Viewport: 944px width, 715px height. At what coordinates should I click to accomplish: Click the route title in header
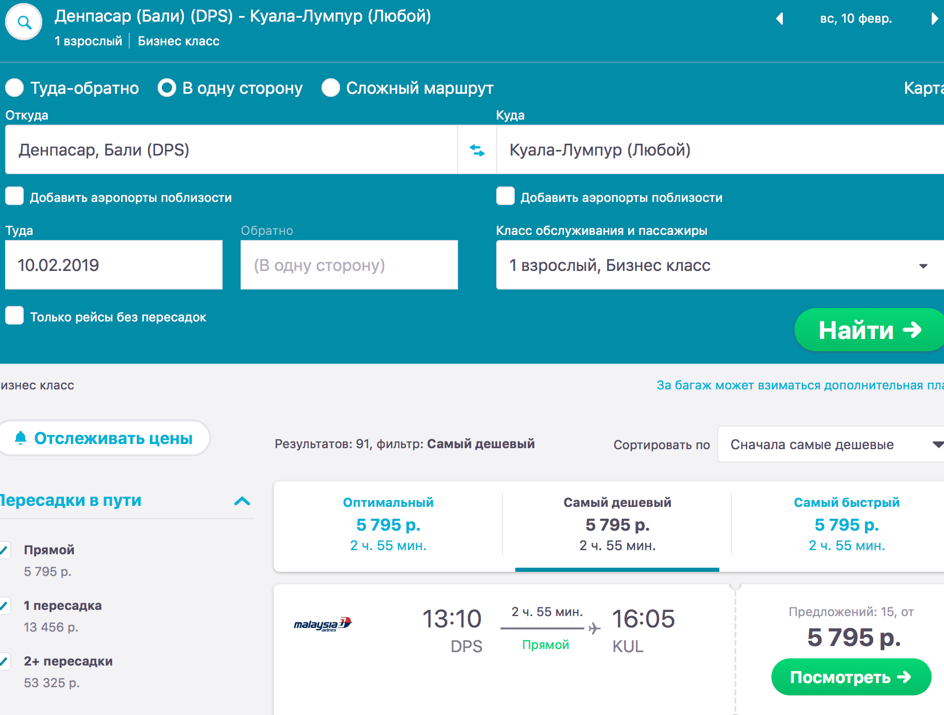[243, 16]
